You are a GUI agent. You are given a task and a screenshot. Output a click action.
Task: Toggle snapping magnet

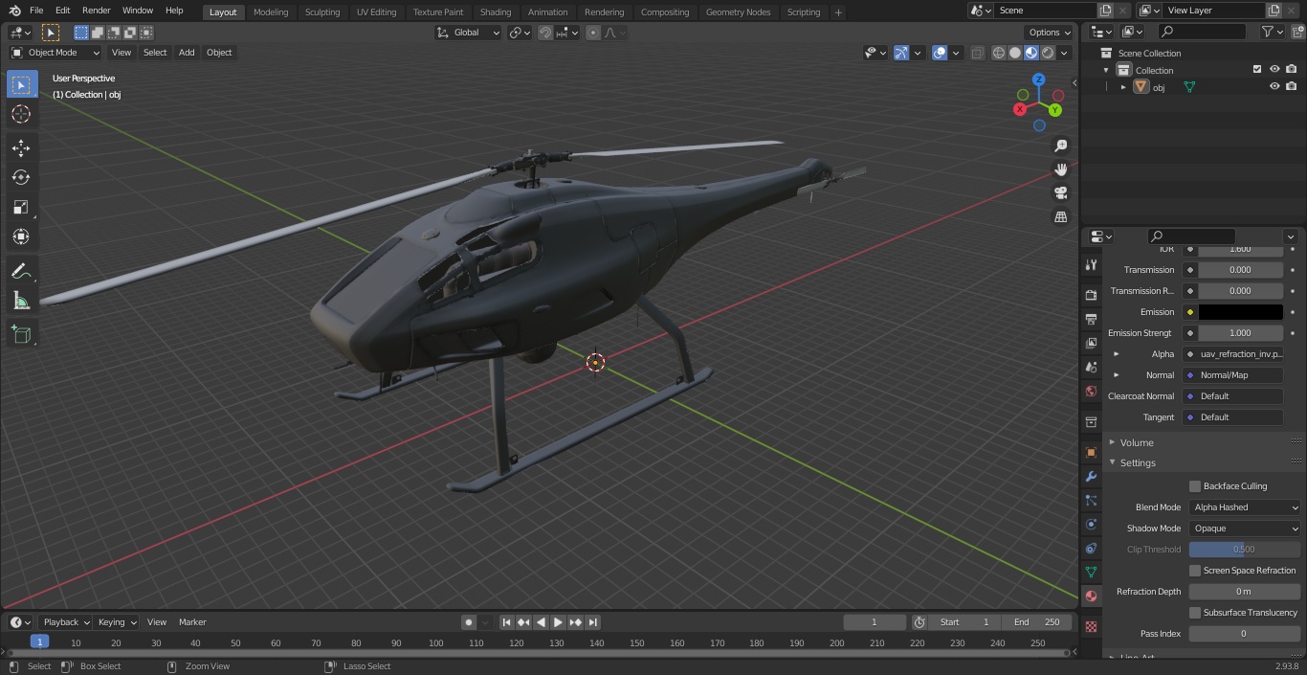545,33
